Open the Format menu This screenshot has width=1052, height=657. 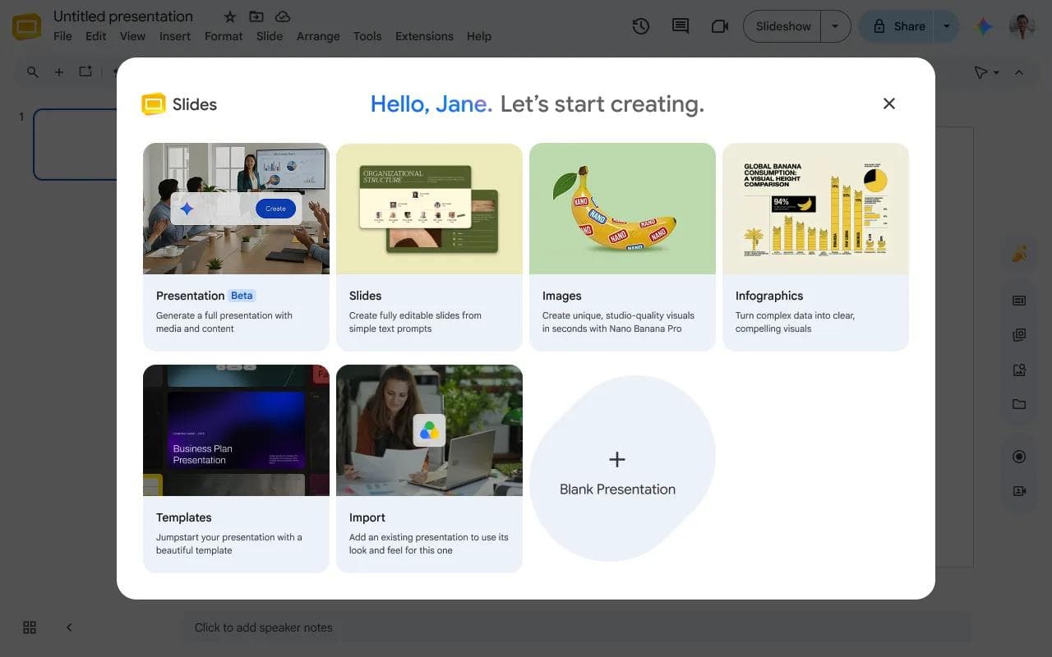tap(224, 36)
